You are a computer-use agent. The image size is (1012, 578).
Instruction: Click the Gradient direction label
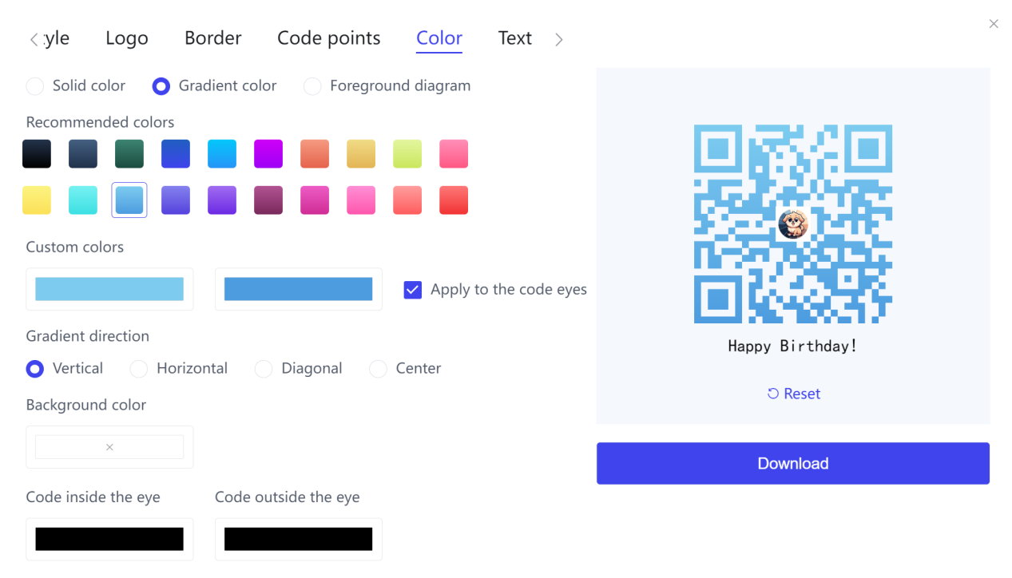[x=88, y=336]
